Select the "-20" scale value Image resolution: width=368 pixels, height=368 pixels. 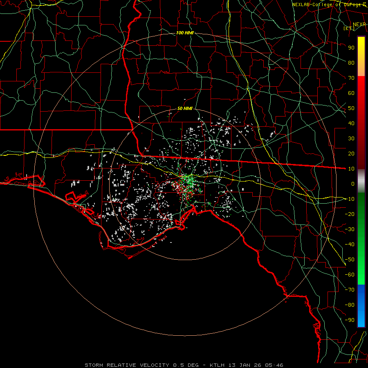tap(350, 214)
